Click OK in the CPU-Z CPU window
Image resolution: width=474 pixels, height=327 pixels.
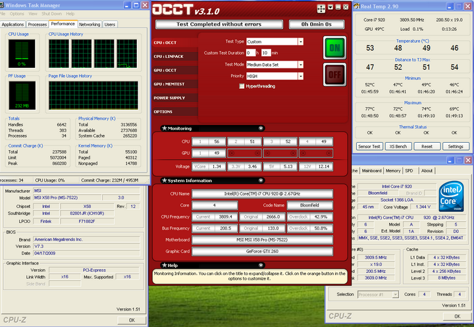coord(457,316)
